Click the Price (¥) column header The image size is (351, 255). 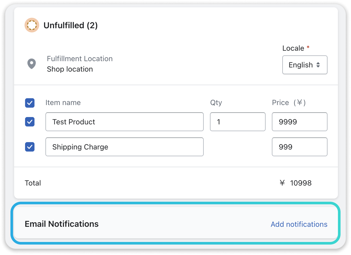pyautogui.click(x=289, y=103)
